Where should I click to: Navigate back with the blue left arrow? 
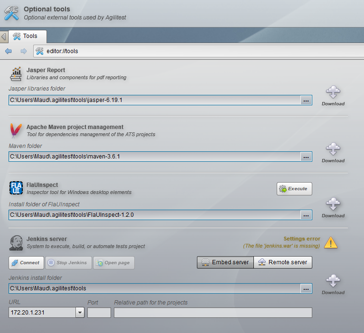coord(9,51)
